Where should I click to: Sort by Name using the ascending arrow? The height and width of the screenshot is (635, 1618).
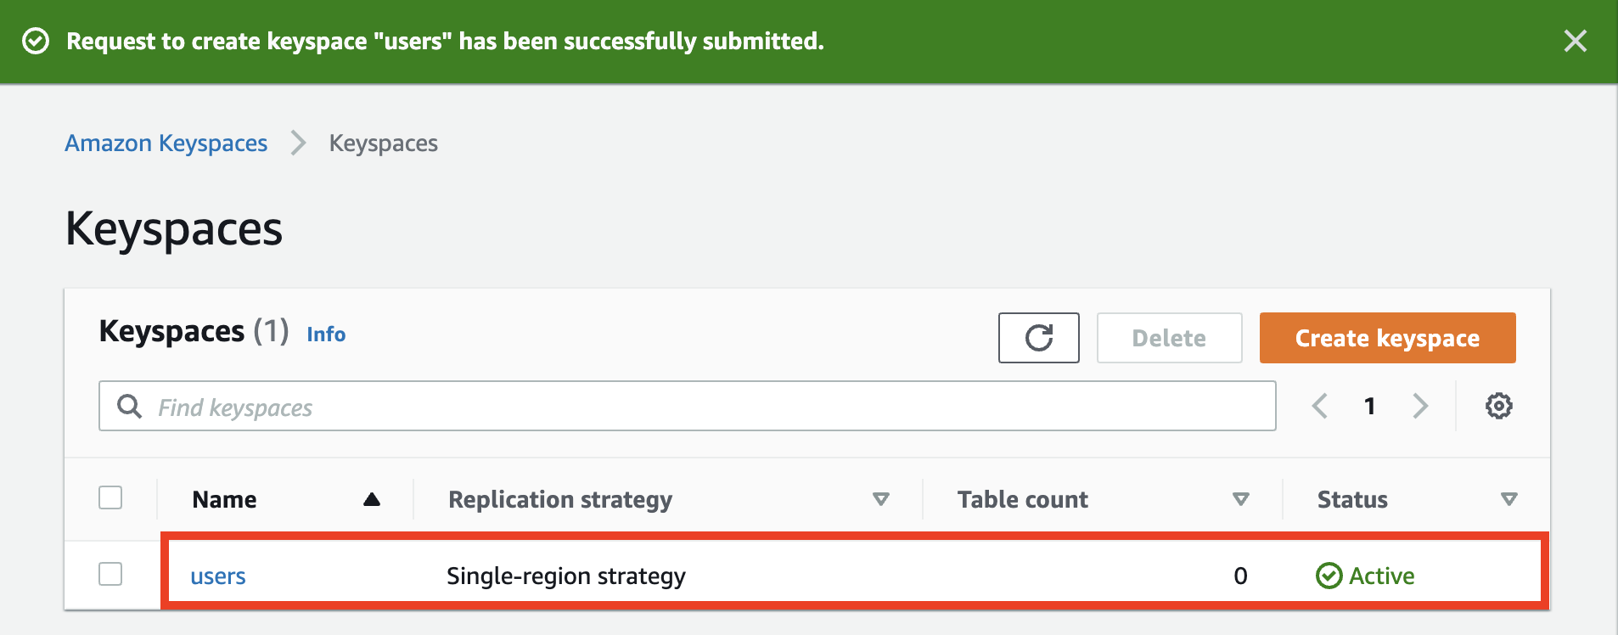[372, 499]
